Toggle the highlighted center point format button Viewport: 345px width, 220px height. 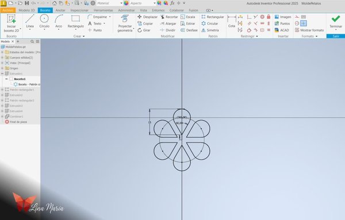pos(304,24)
